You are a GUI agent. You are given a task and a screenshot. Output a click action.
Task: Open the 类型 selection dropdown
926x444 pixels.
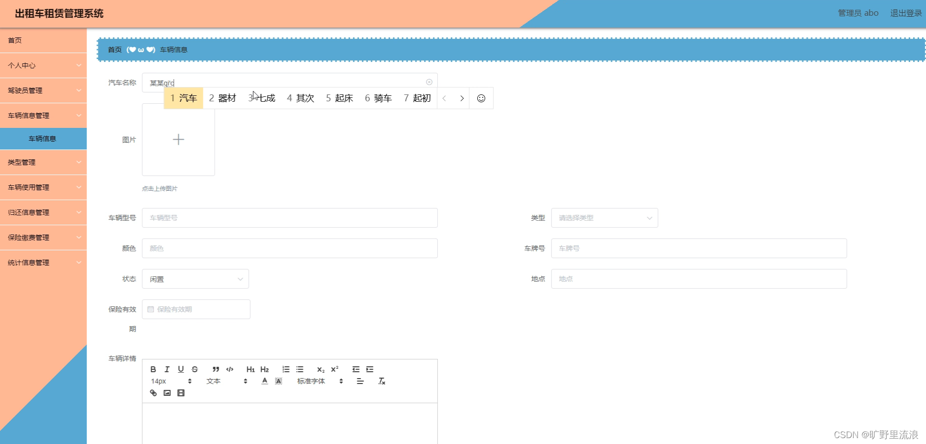point(605,218)
